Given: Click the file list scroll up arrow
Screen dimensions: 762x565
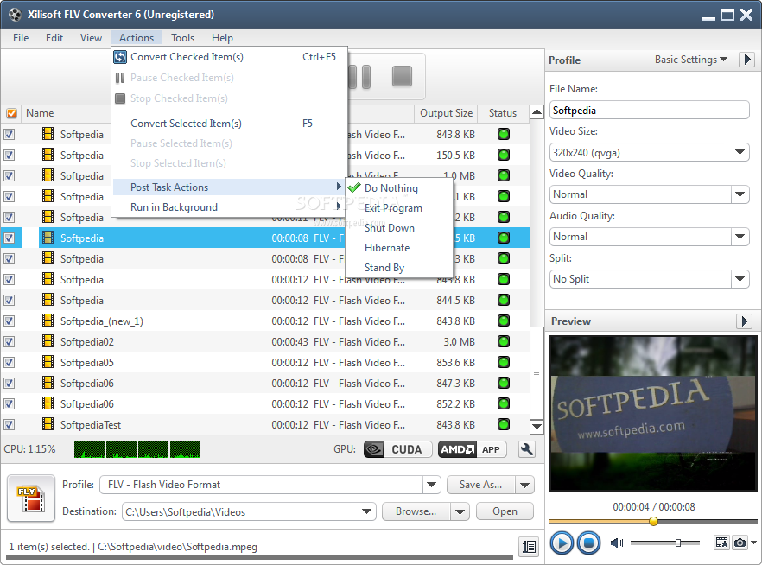Looking at the screenshot, I should point(537,112).
